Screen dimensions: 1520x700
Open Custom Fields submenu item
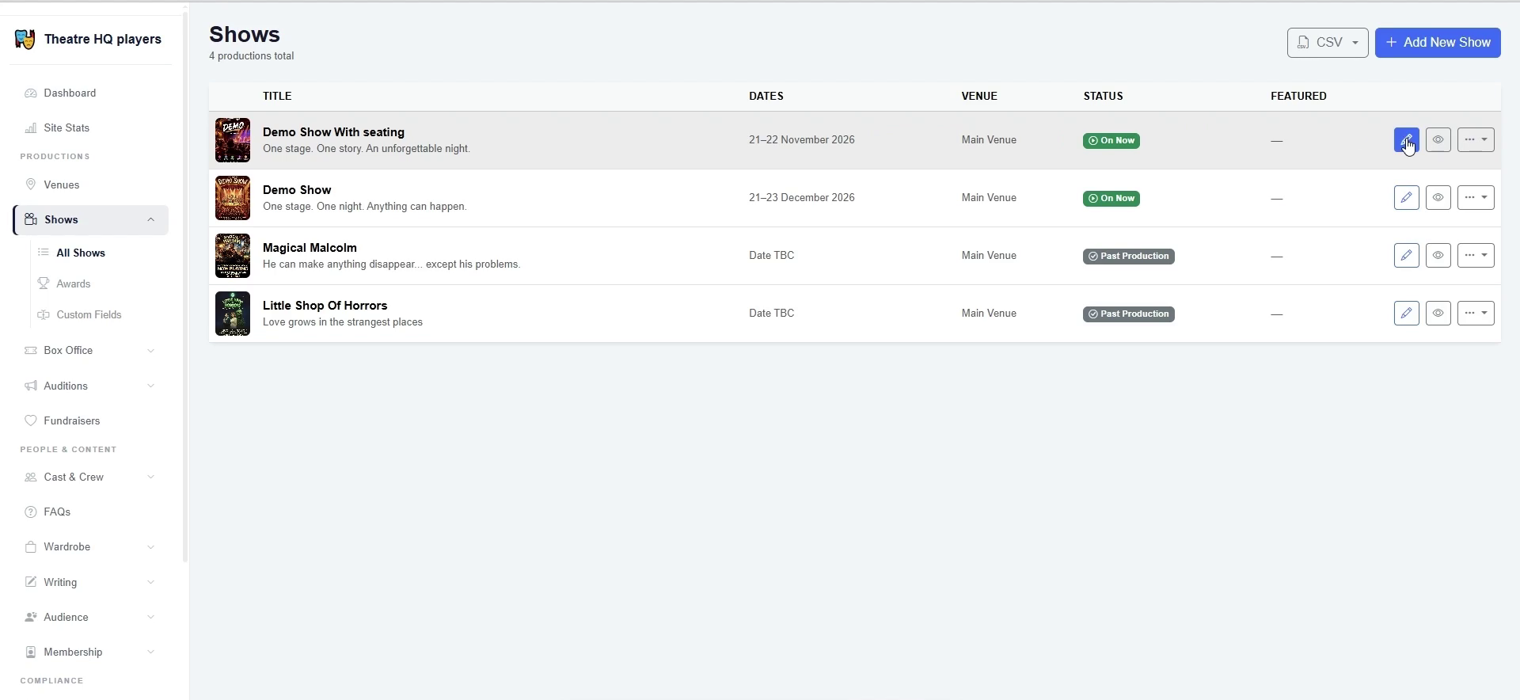[x=89, y=315]
